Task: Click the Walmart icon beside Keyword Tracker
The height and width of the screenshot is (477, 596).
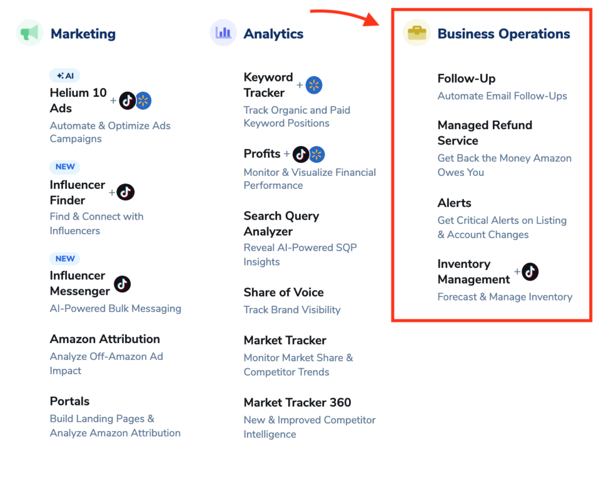Action: tap(314, 86)
